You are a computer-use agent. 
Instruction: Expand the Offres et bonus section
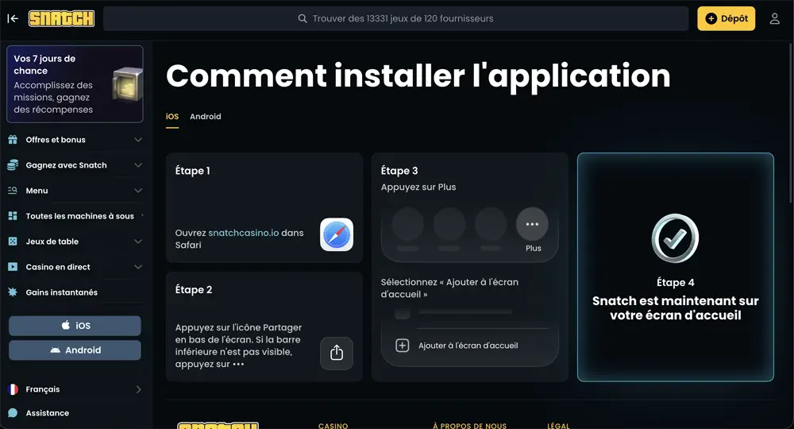tap(137, 140)
